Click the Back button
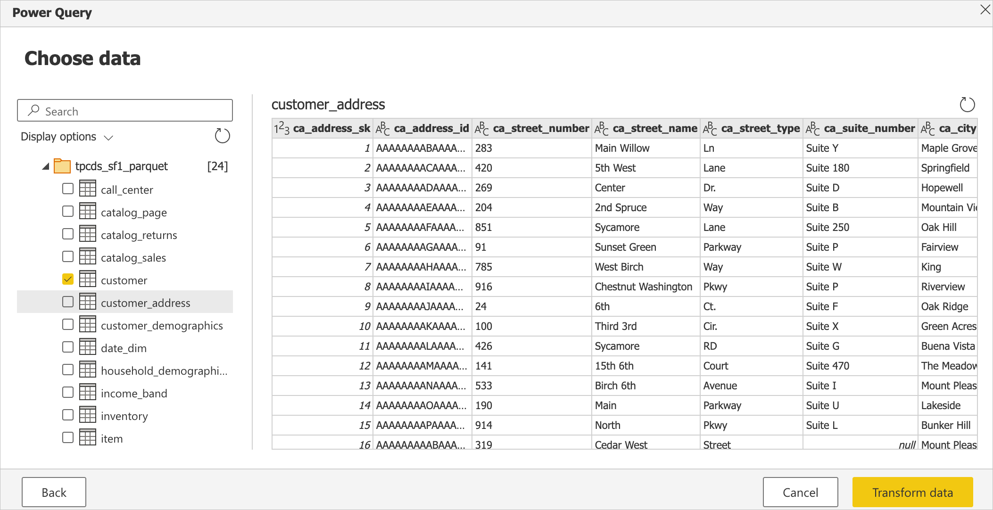The image size is (993, 510). click(x=55, y=492)
